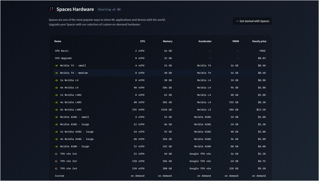Click the 1534 GB memory value

pos(166,110)
